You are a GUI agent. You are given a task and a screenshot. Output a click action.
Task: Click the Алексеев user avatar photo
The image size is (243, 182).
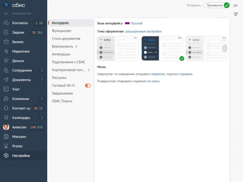pos(6,127)
